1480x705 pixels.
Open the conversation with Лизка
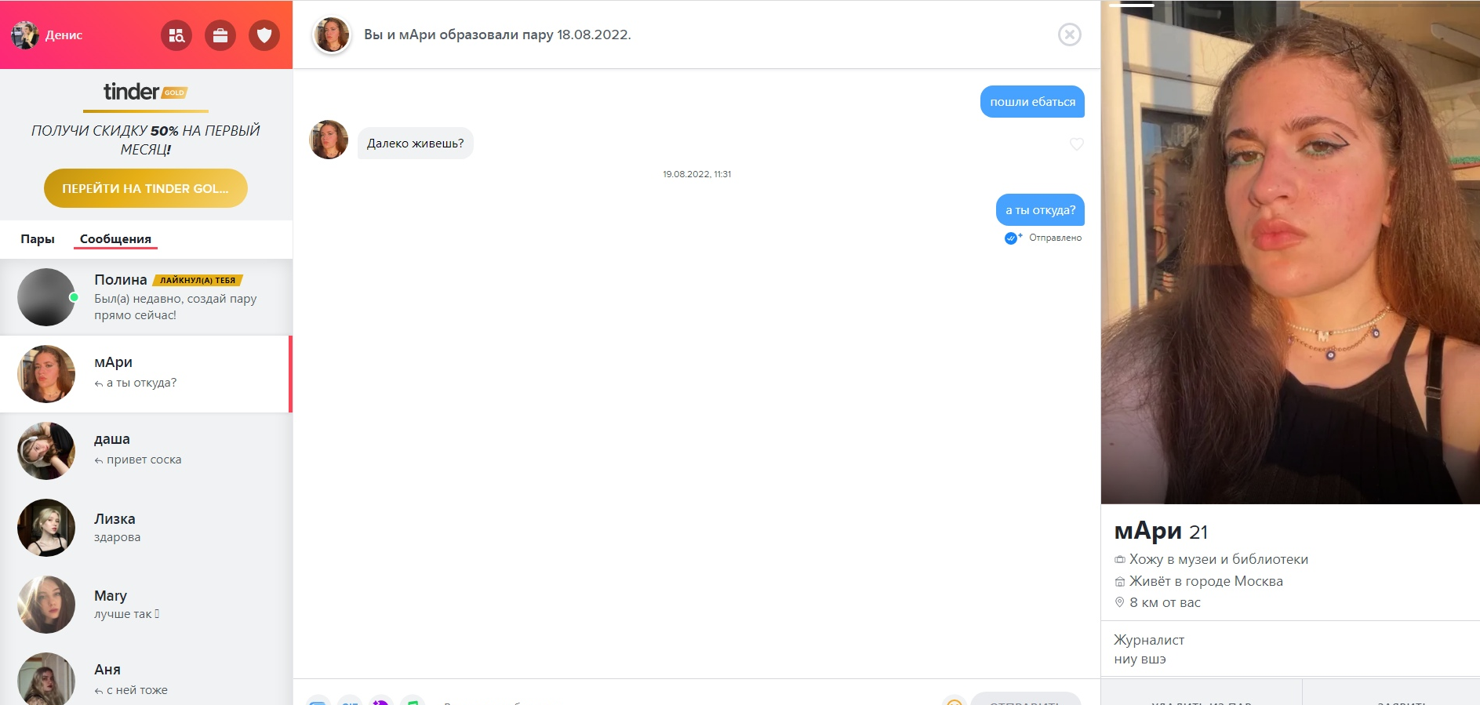(147, 528)
